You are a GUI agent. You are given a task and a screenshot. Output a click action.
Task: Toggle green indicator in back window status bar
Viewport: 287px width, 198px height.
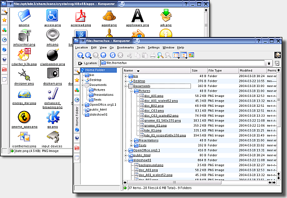tap(13, 151)
